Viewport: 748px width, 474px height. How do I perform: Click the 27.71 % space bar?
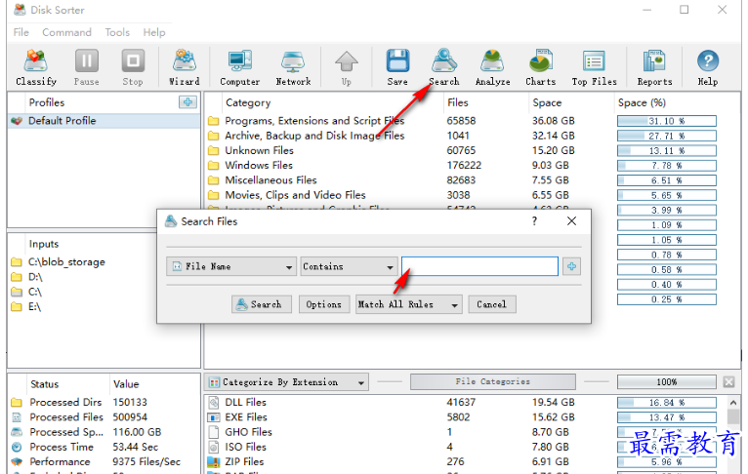(666, 136)
